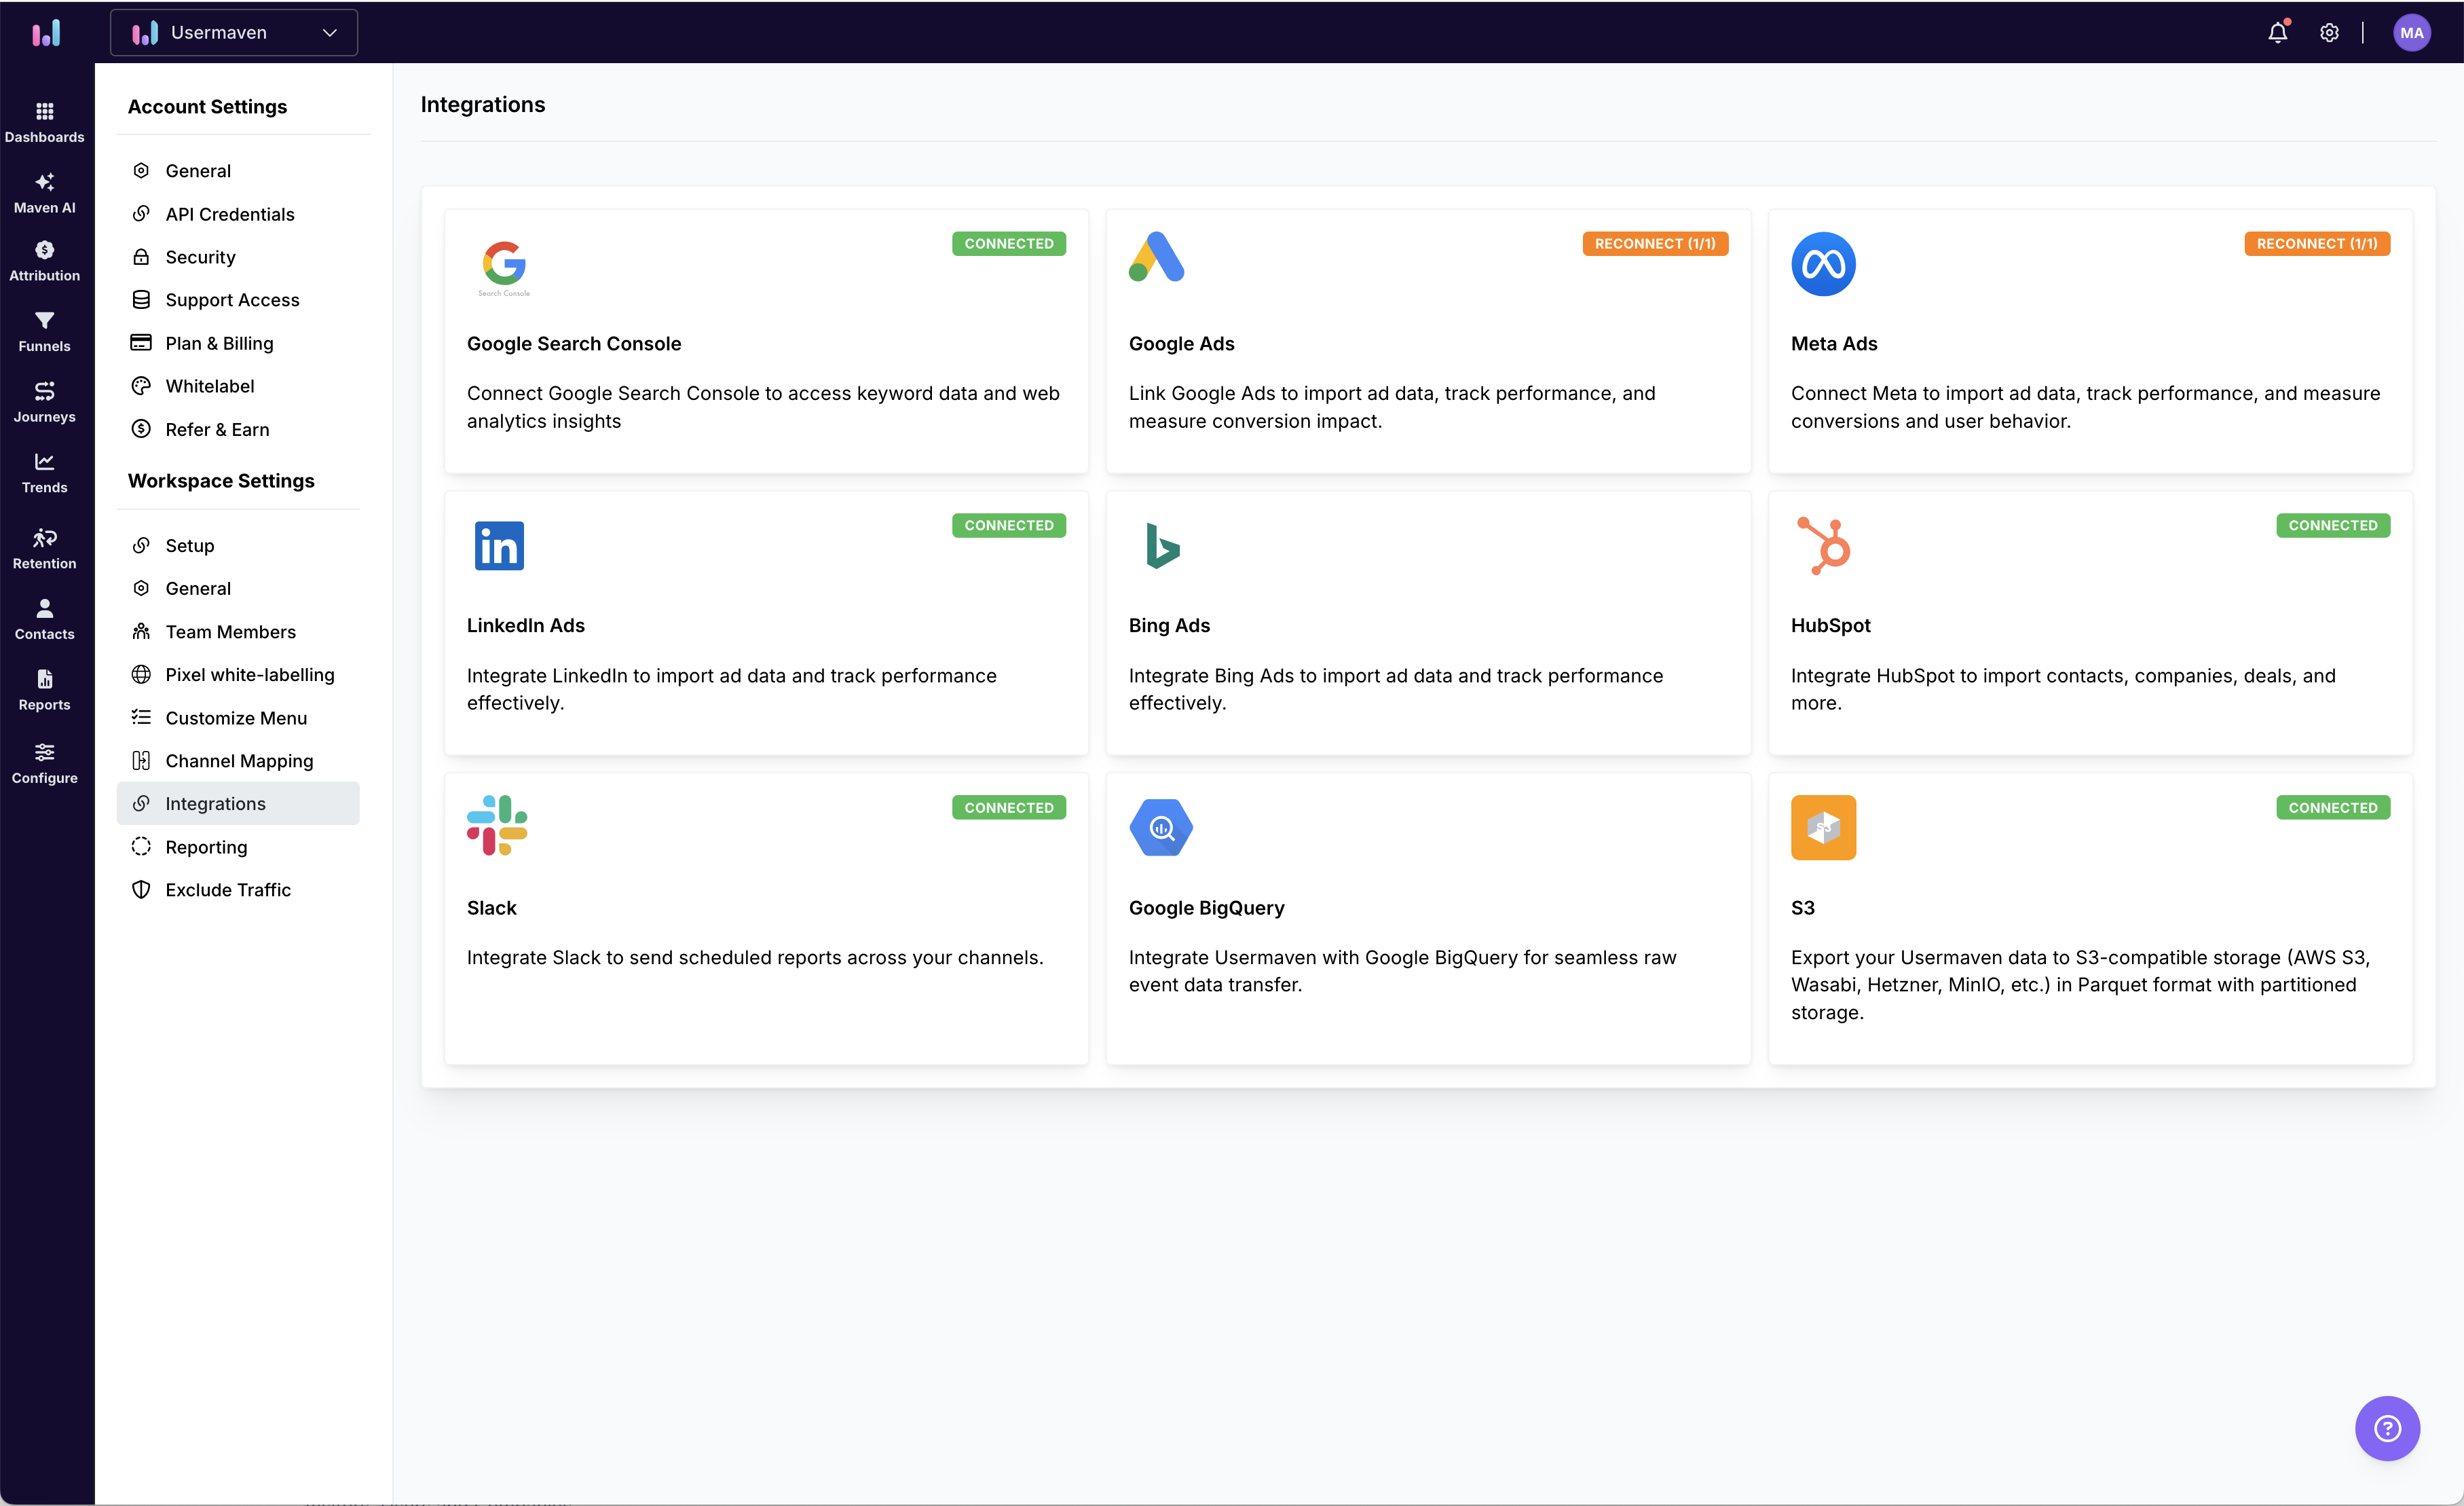Click the Reconnect badge on Google Ads
Viewport: 2464px width, 1506px height.
[x=1654, y=243]
